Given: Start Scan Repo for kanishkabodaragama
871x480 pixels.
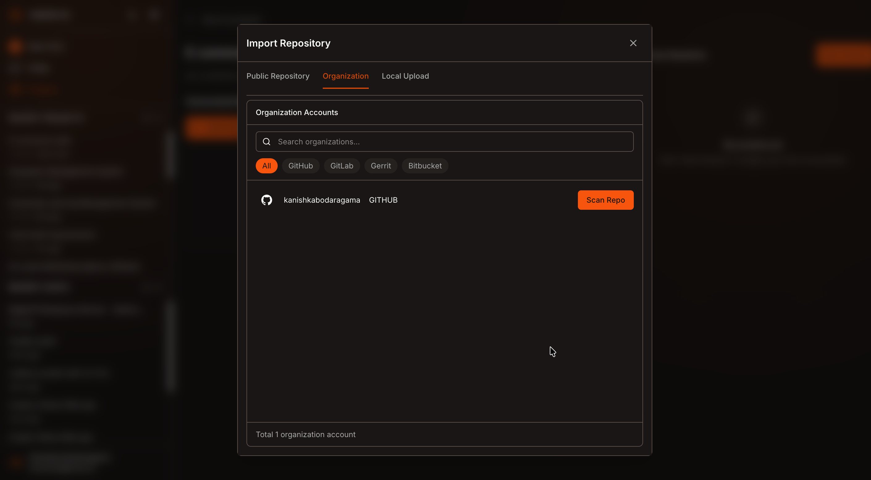Looking at the screenshot, I should (605, 200).
